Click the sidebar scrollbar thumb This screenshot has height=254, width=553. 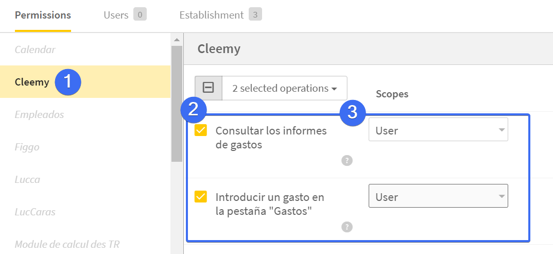click(177, 104)
